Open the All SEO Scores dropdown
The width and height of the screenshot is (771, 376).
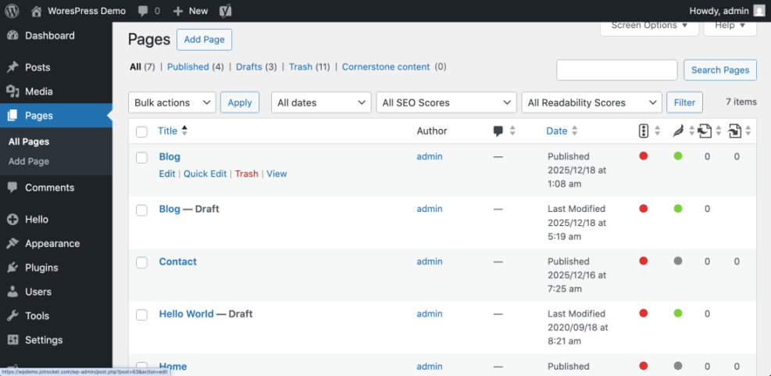point(447,102)
